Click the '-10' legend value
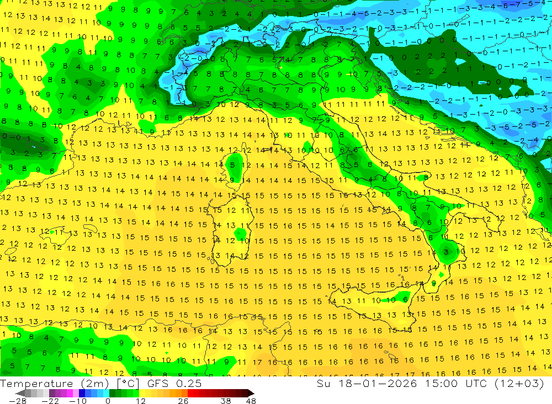This screenshot has height=404, width=552. coord(77,401)
